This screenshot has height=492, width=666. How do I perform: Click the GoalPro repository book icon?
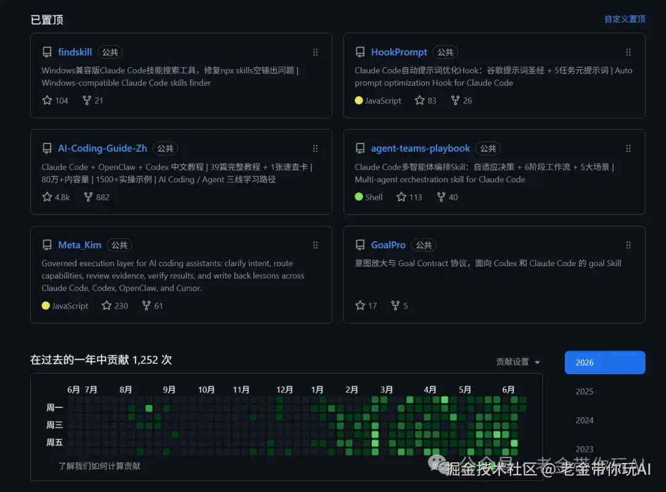coord(360,245)
